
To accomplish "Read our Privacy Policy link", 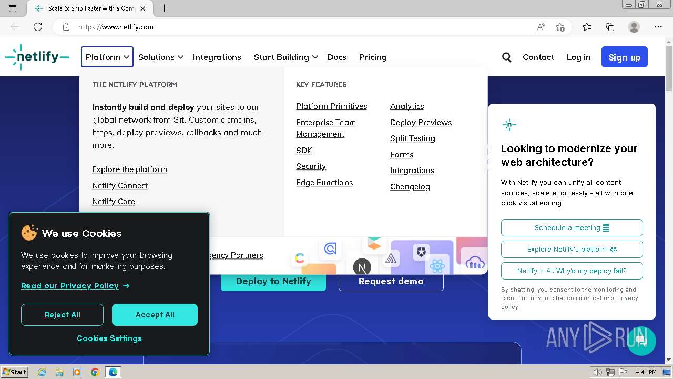I will (x=75, y=286).
